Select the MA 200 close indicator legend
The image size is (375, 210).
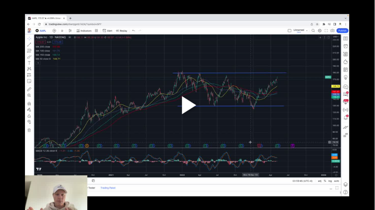(x=43, y=47)
